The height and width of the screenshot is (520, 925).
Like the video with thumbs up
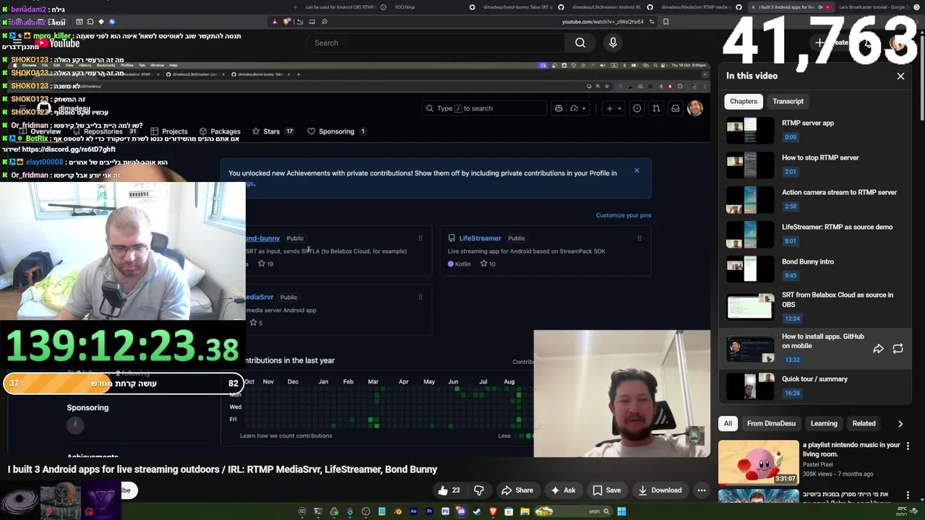448,490
